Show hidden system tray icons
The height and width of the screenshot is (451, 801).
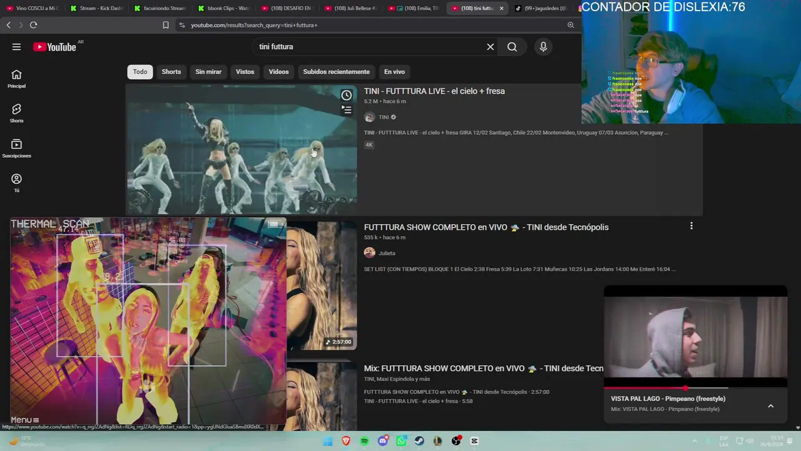[x=694, y=441]
